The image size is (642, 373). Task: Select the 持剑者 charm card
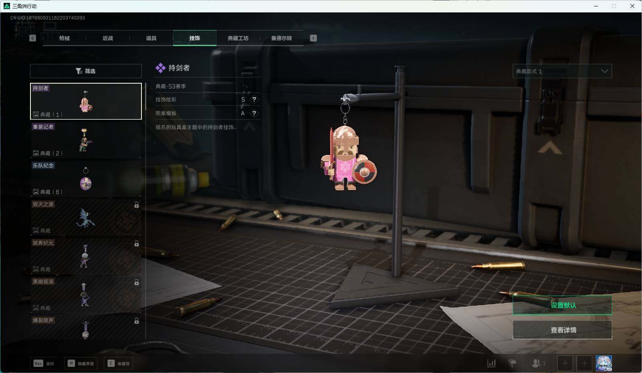[x=86, y=101]
